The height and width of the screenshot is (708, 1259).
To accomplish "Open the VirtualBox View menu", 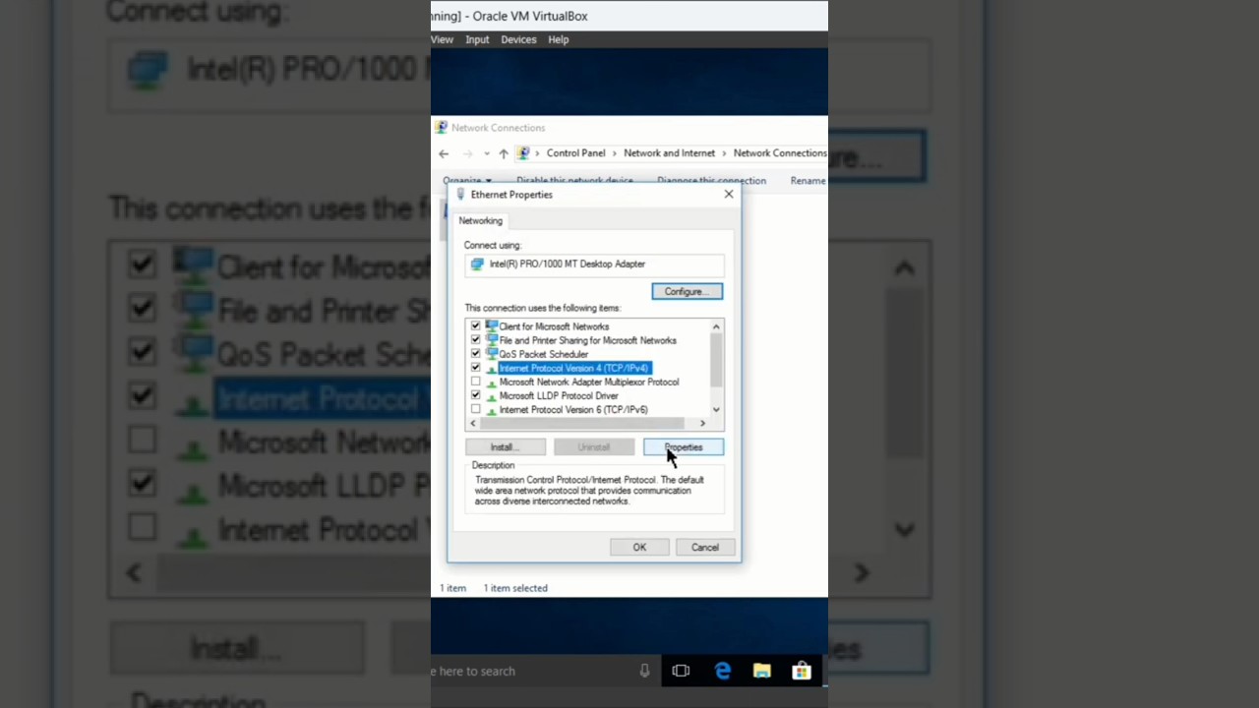I will tap(442, 39).
